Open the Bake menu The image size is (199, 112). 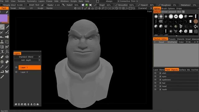click(81, 1)
